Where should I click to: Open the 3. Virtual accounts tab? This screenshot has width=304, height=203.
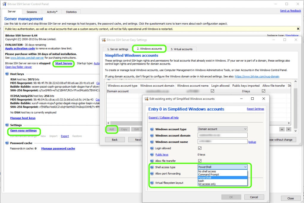click(181, 49)
